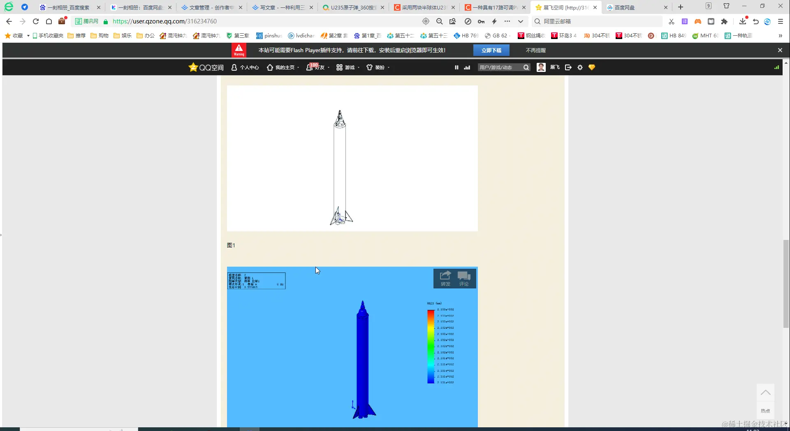Click the yellow diamond VIP icon

coord(592,67)
